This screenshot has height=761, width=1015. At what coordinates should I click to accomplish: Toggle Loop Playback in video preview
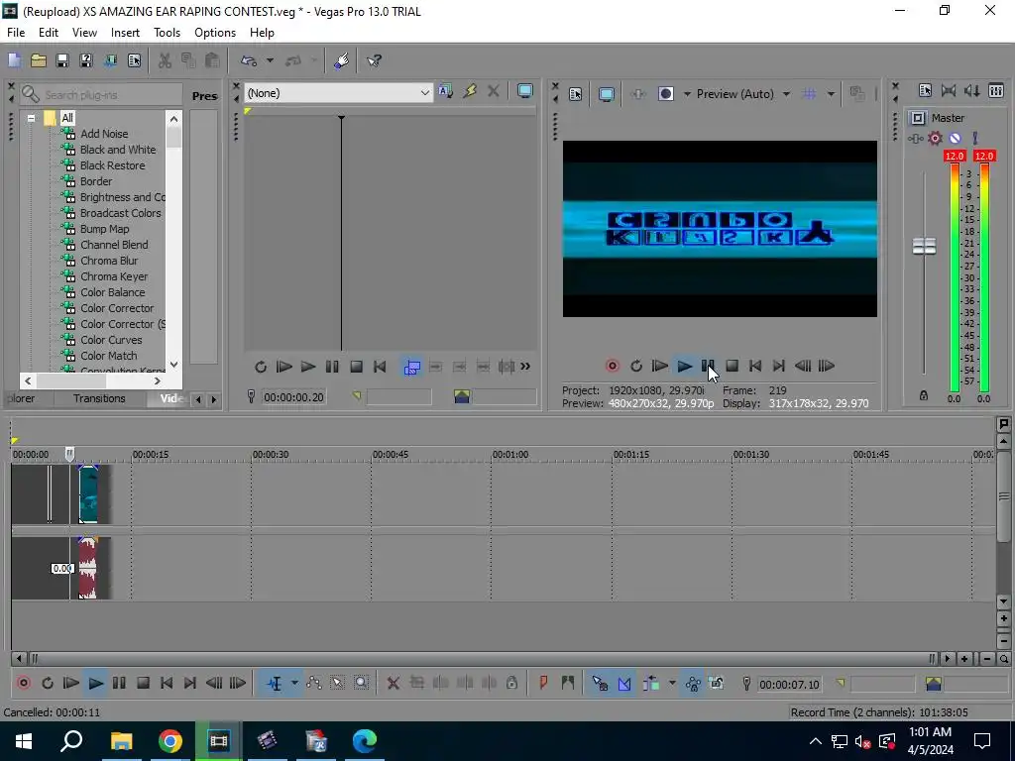[636, 367]
